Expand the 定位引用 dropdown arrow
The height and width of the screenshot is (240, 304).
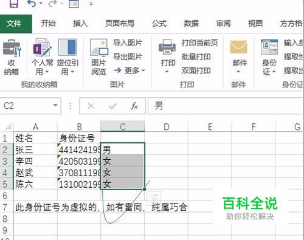coord(72,72)
